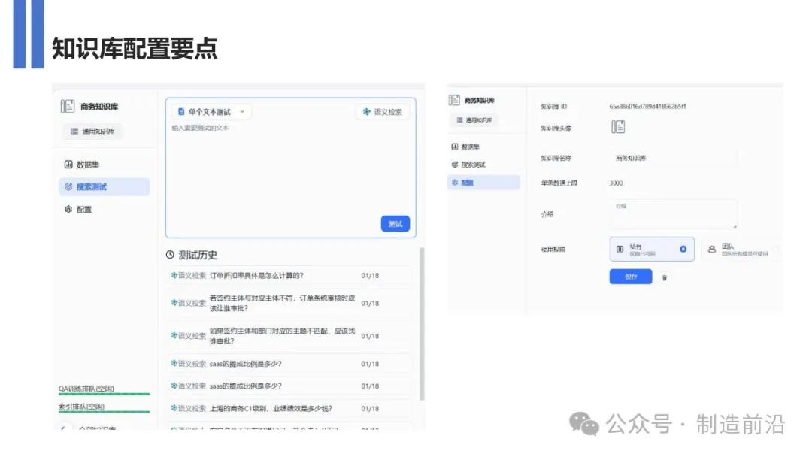Open the 语义检索 search mode selector
812x457 pixels.
pyautogui.click(x=383, y=112)
